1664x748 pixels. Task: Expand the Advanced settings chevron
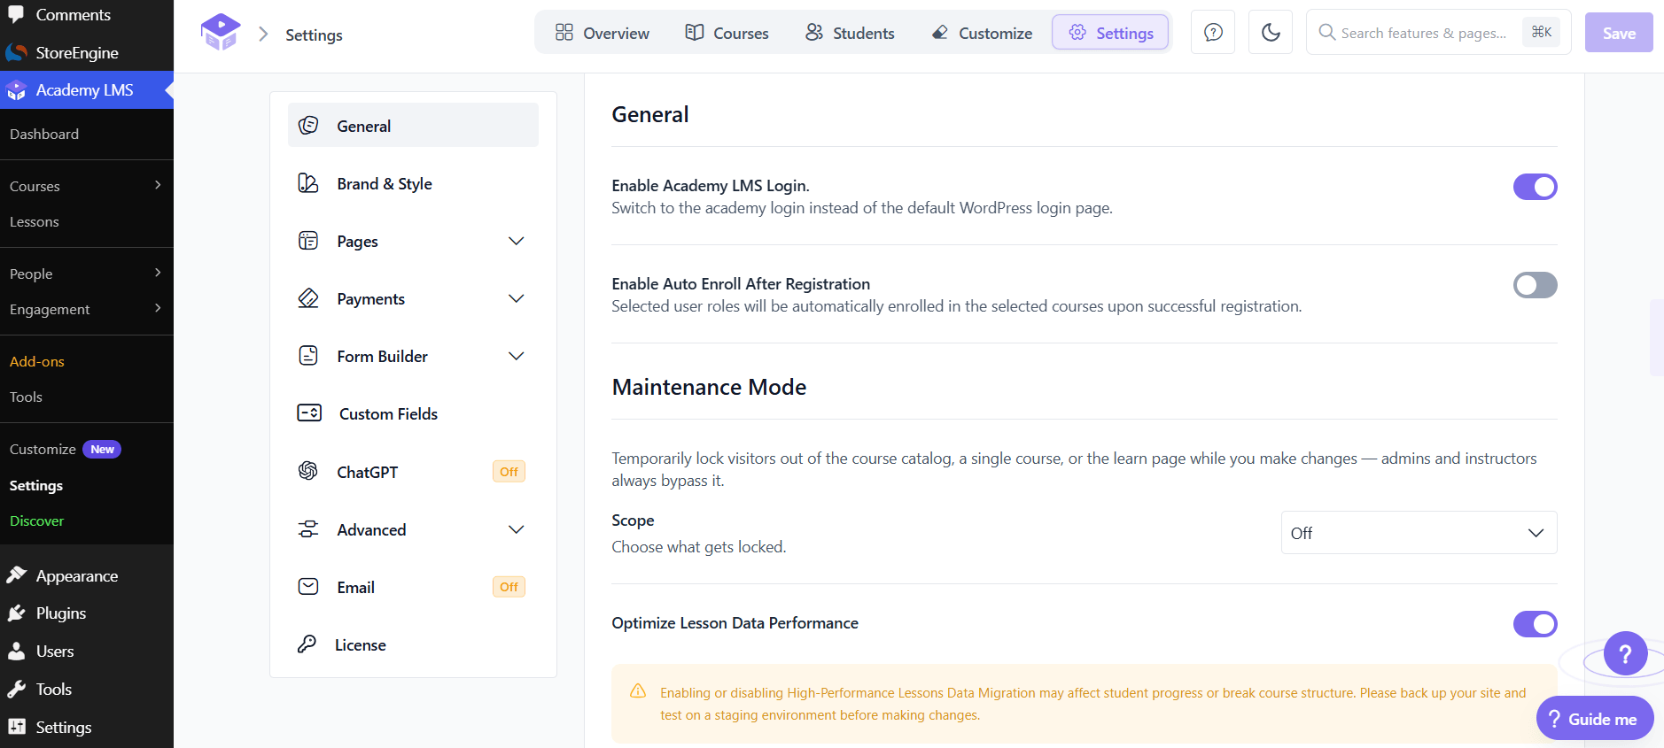click(x=516, y=529)
